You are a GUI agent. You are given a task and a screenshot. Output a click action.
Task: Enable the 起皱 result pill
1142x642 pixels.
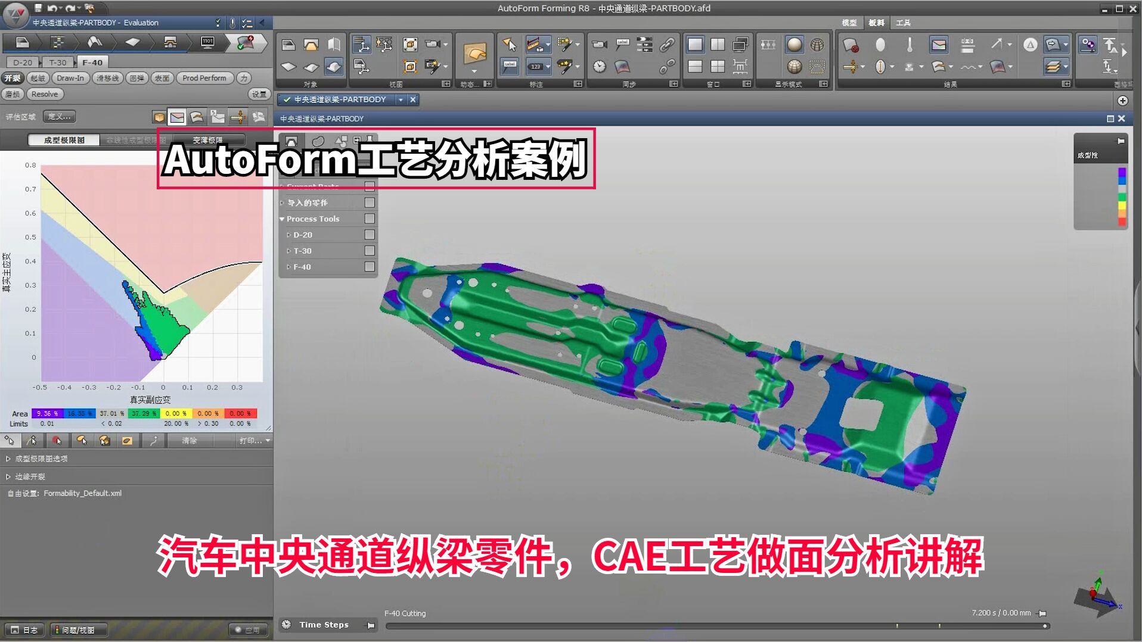tap(38, 78)
